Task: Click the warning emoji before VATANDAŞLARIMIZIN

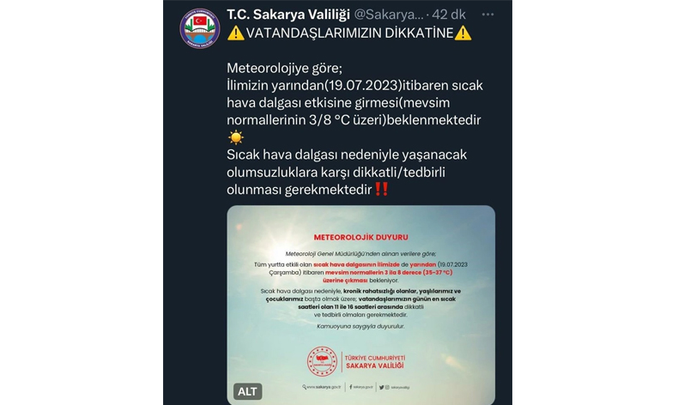Action: tap(236, 33)
